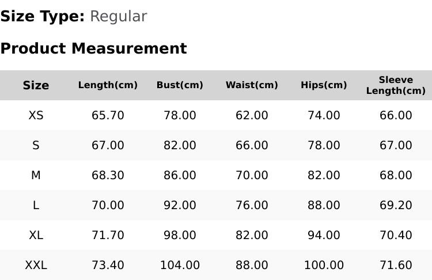Select the Bust(cm) column header
The width and height of the screenshot is (432, 280).
pos(180,85)
